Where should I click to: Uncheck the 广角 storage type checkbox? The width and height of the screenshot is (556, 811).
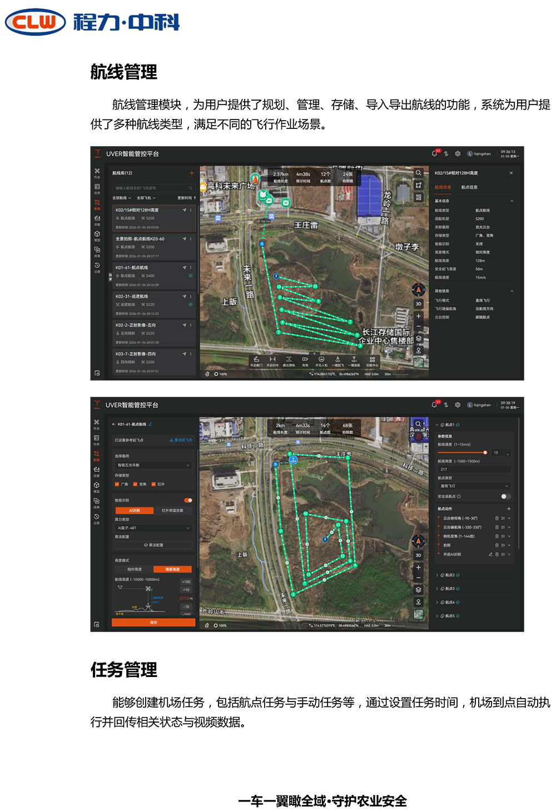click(117, 484)
